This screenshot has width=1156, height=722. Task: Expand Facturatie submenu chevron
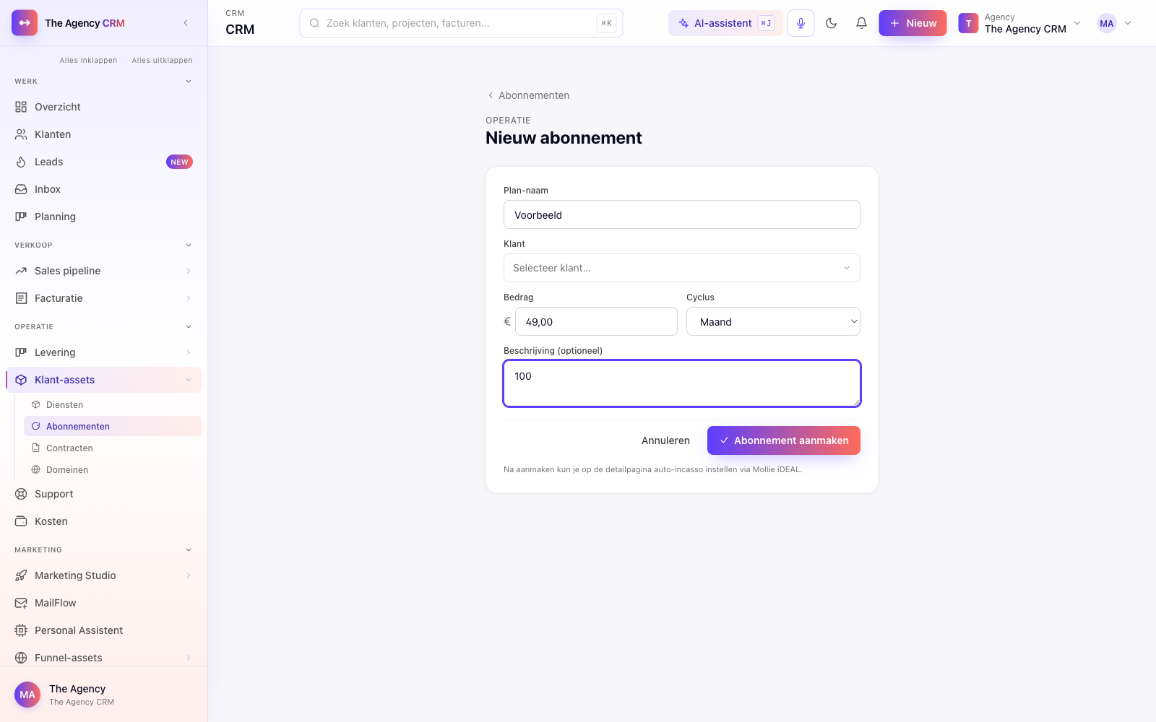coord(189,298)
